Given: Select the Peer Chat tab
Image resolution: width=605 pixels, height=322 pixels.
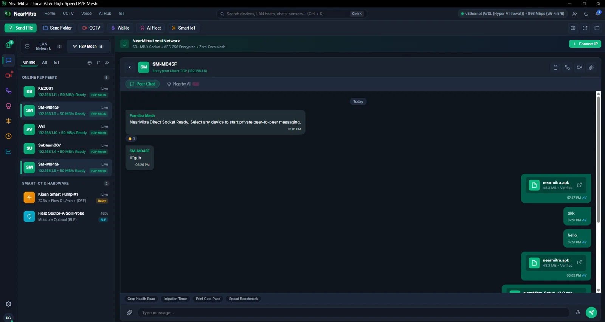Looking at the screenshot, I should [143, 84].
